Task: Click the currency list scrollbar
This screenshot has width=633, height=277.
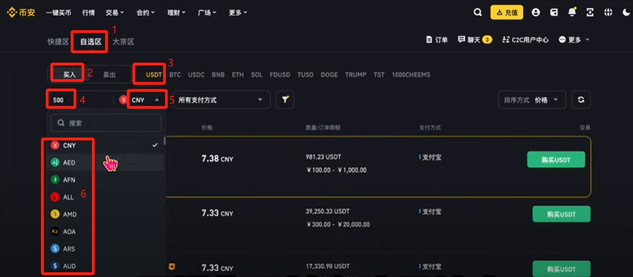Action: (164, 141)
